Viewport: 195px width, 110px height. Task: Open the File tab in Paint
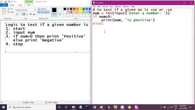4,5
